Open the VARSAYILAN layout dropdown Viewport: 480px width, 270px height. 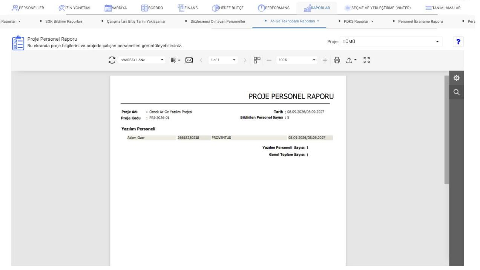[x=143, y=60]
